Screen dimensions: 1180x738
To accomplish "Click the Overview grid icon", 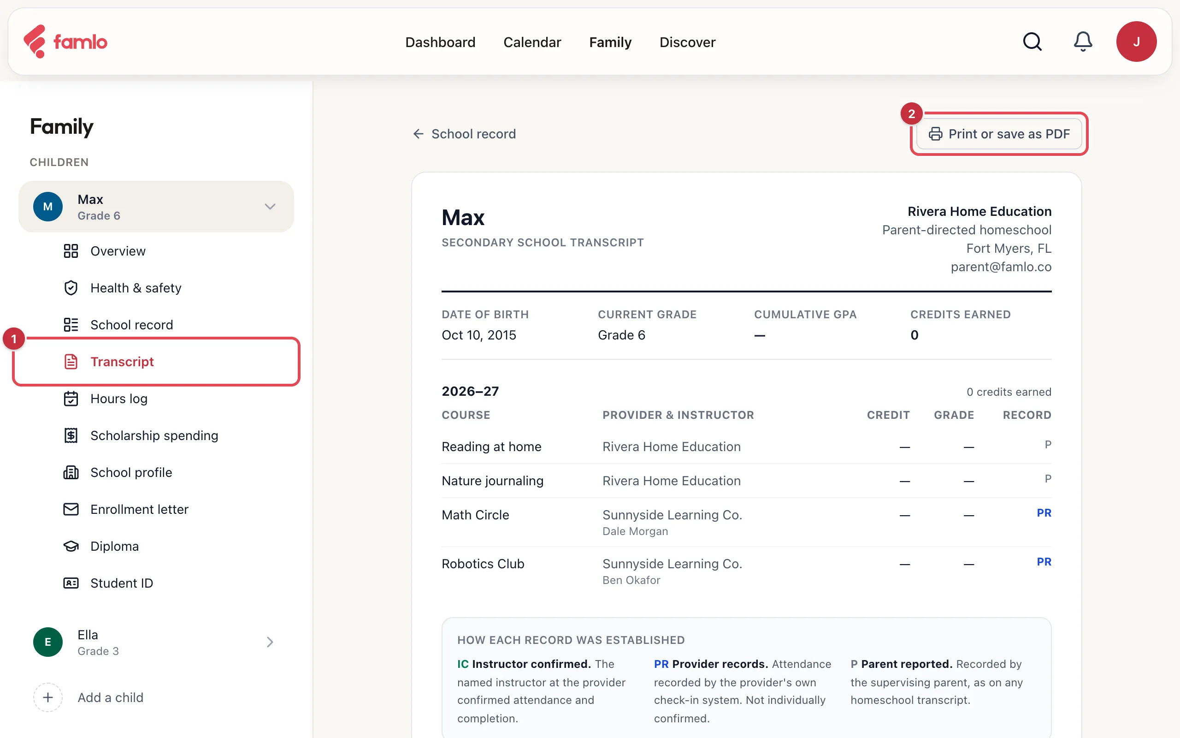I will 71,251.
